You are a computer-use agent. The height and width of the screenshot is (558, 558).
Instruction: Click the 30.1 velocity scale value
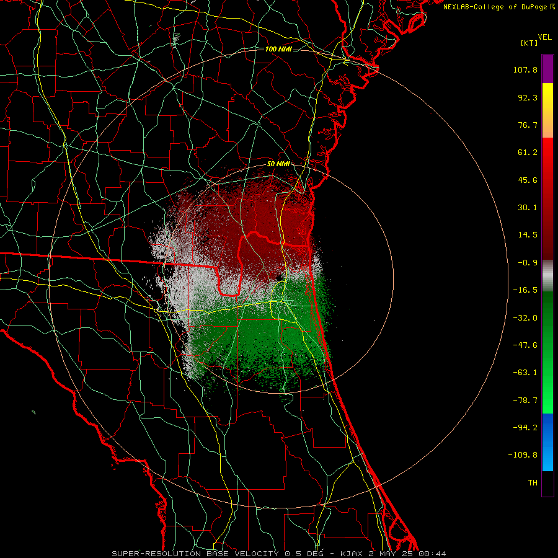528,208
